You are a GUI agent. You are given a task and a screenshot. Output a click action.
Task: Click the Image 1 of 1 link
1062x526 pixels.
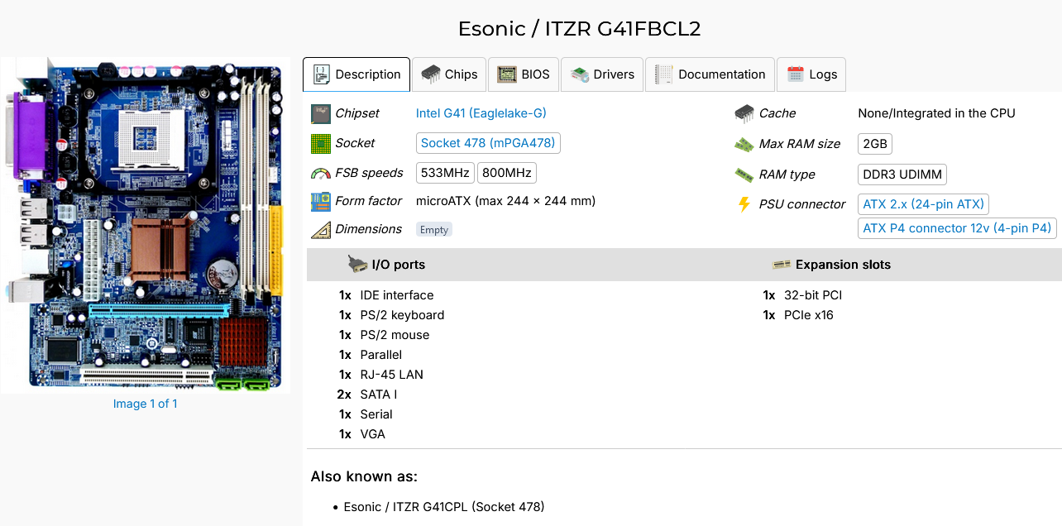point(145,404)
